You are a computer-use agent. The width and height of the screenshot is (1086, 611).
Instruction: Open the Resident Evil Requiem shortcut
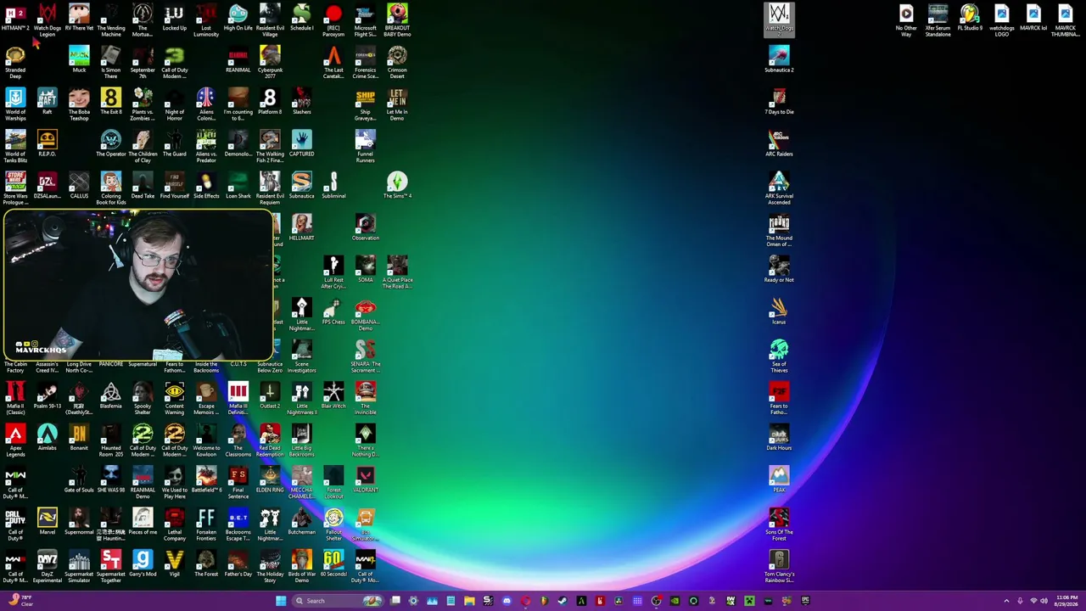click(270, 188)
